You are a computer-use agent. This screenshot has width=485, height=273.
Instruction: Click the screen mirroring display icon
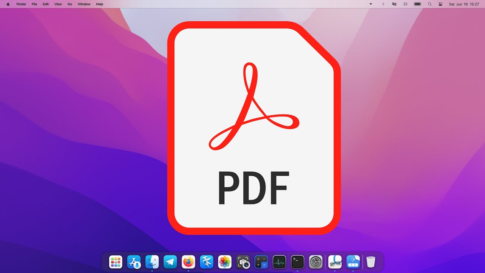point(405,4)
